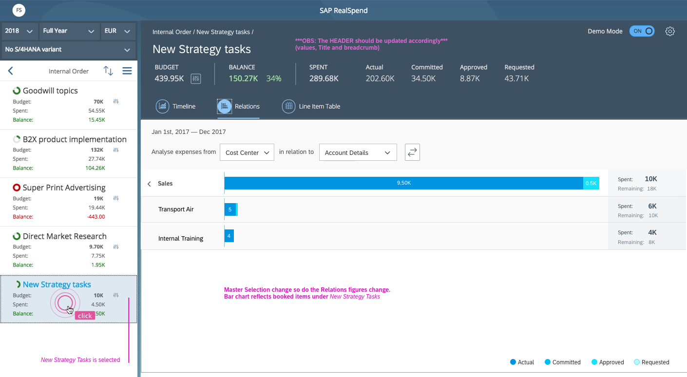Click the Approved value 8.87K
Viewport: 687px width, 377px height.
point(470,78)
